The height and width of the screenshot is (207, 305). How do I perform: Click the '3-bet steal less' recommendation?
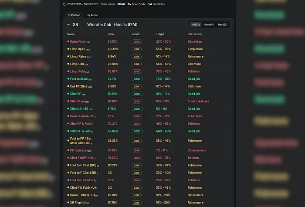click(x=198, y=101)
